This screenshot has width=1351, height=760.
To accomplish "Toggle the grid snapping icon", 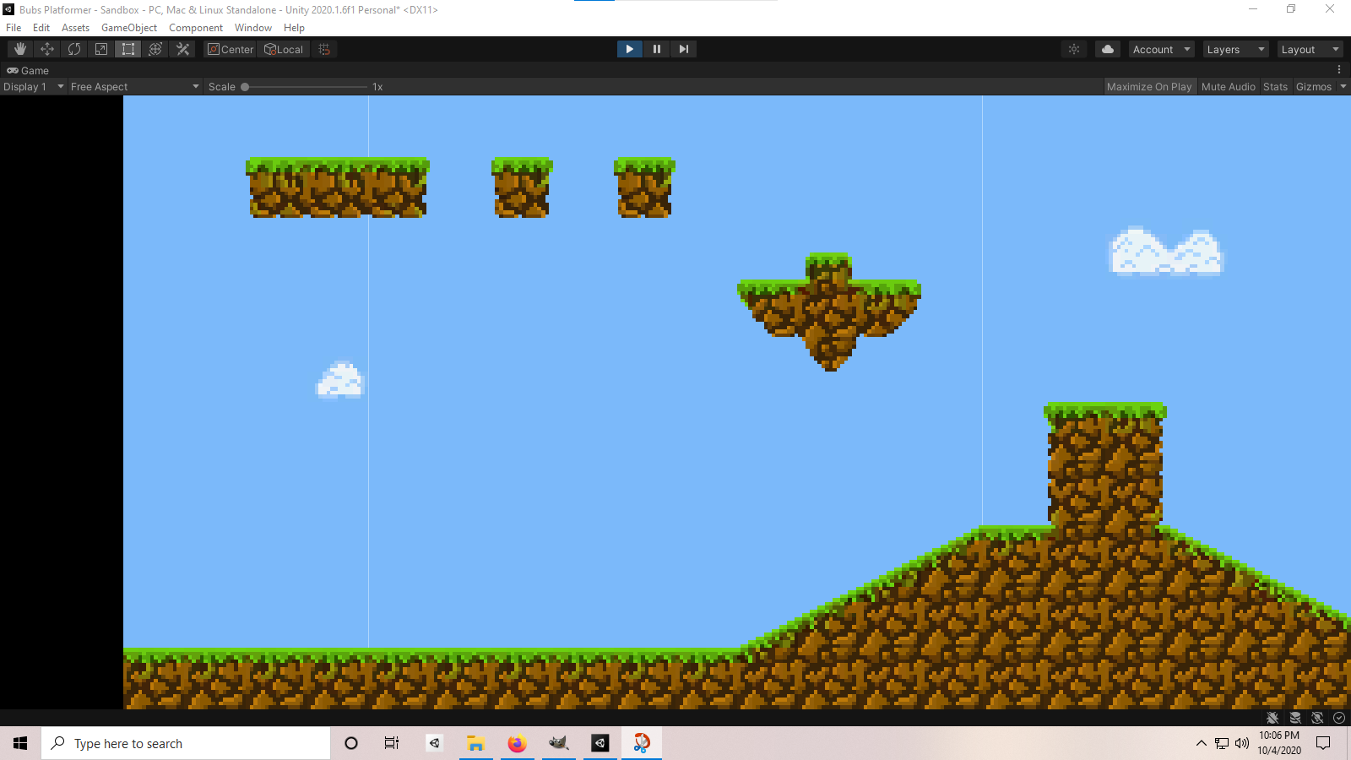I will point(324,49).
